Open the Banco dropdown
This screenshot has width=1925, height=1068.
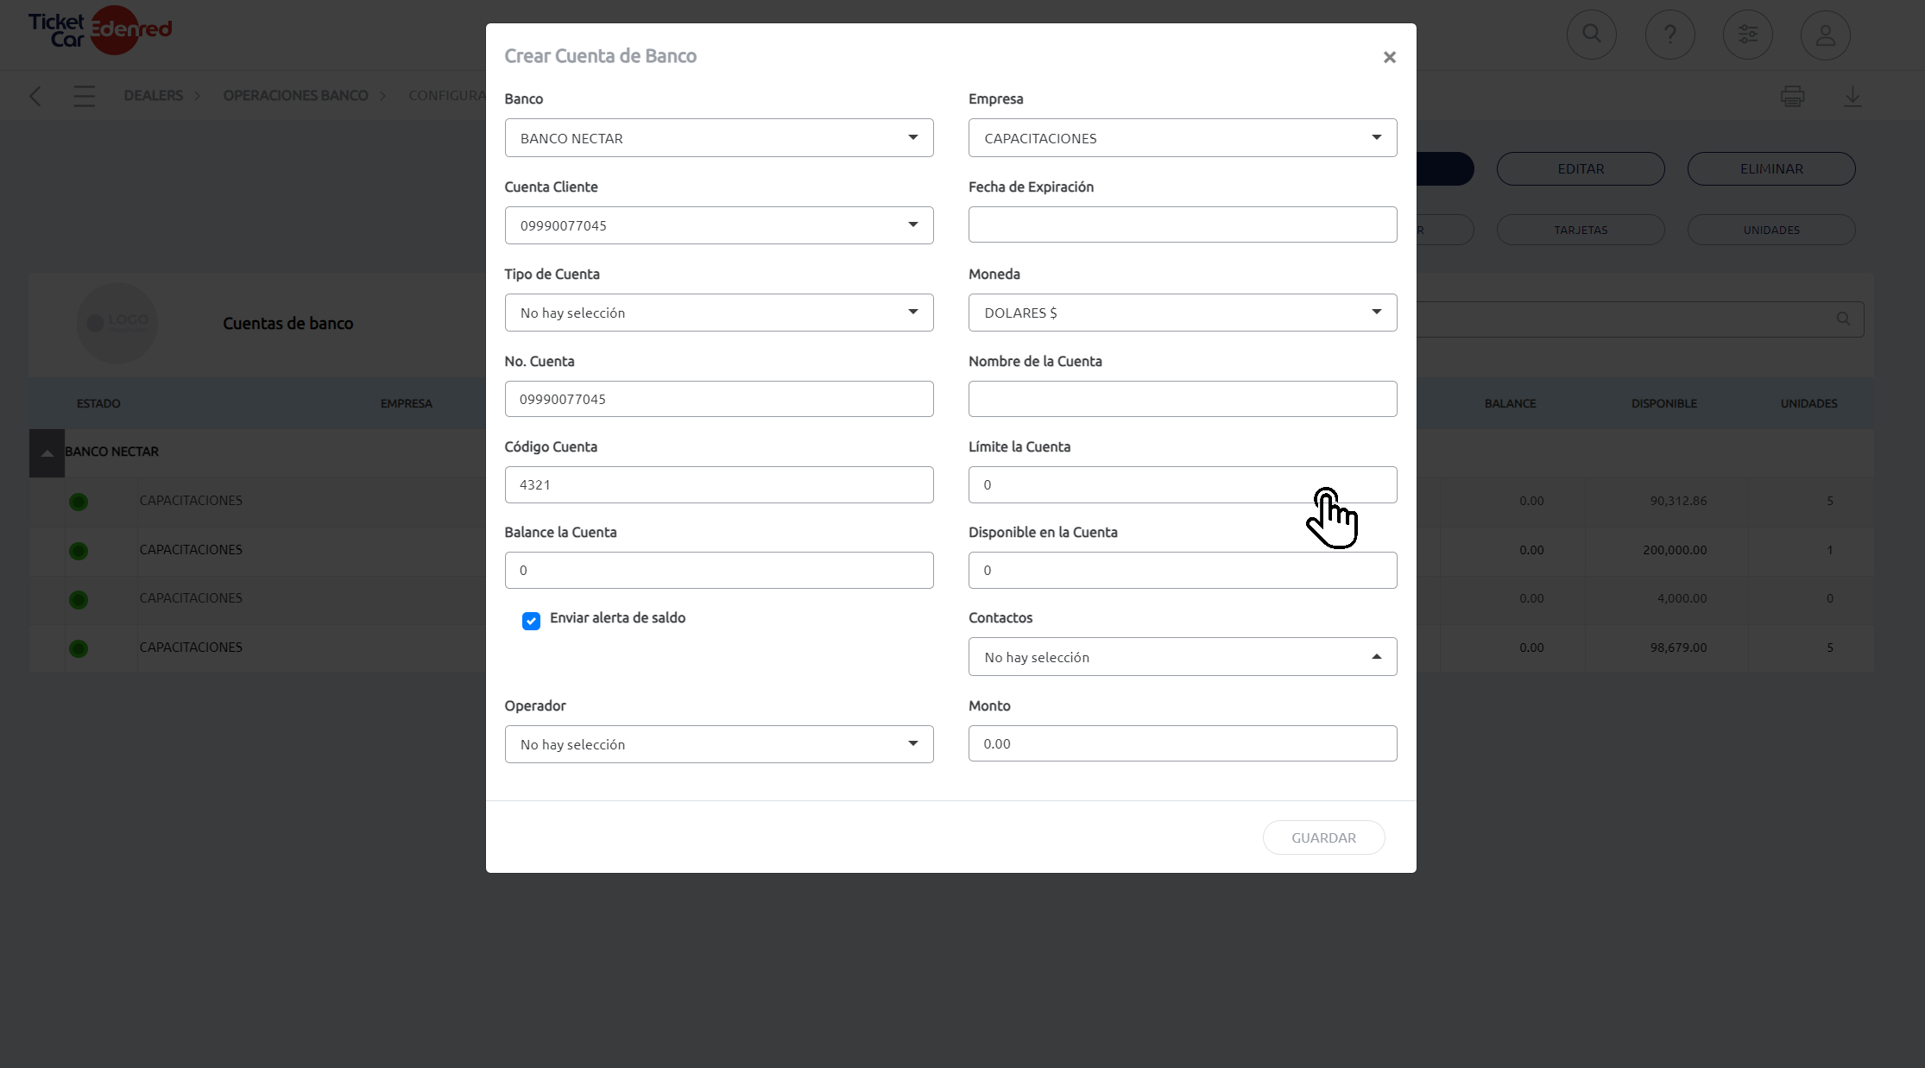tap(719, 138)
